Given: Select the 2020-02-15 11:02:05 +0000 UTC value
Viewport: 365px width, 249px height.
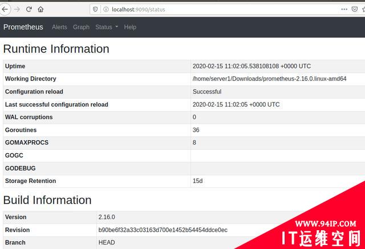Looking at the screenshot, I should tap(236, 105).
